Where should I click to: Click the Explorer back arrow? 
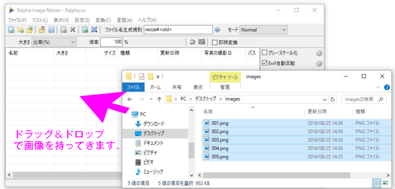[130, 99]
